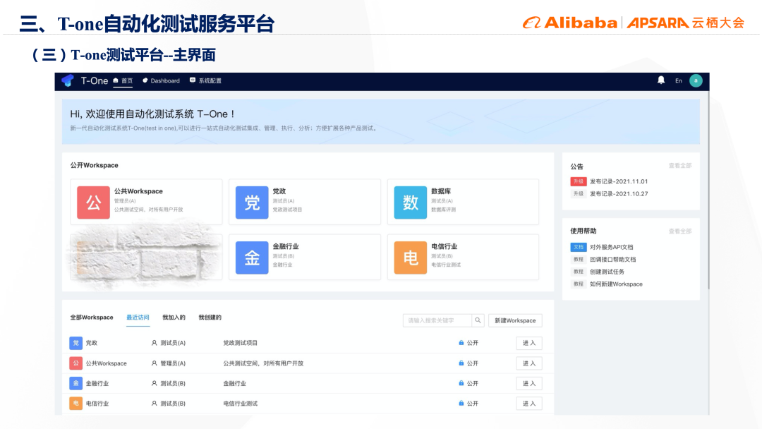The height and width of the screenshot is (429, 762).
Task: Open the notification bell
Action: (x=661, y=80)
